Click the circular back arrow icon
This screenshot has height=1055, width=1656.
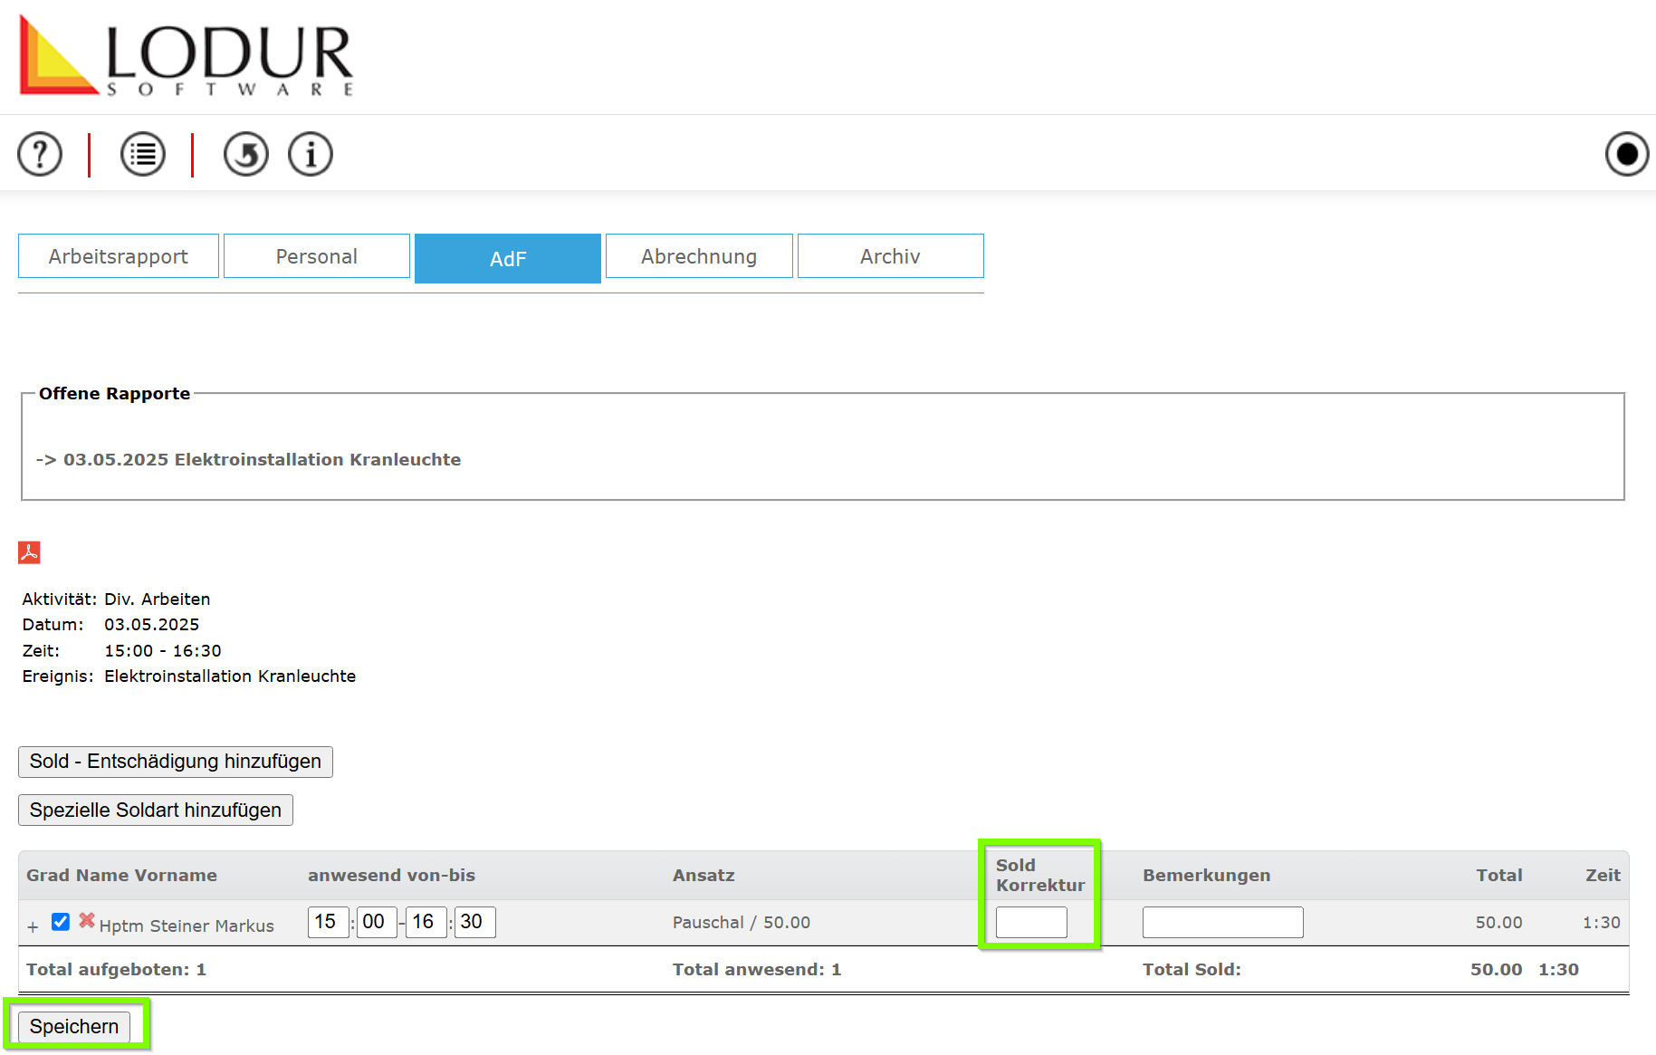[246, 155]
